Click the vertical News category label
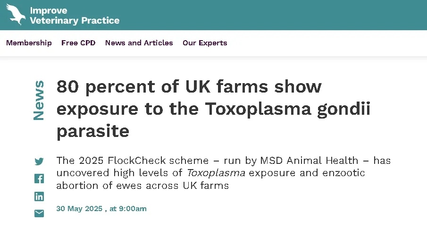 pyautogui.click(x=39, y=100)
